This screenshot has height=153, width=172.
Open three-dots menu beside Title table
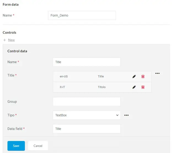157,73
